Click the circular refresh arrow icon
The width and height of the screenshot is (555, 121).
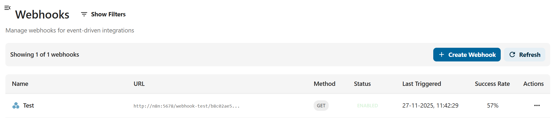coord(512,55)
